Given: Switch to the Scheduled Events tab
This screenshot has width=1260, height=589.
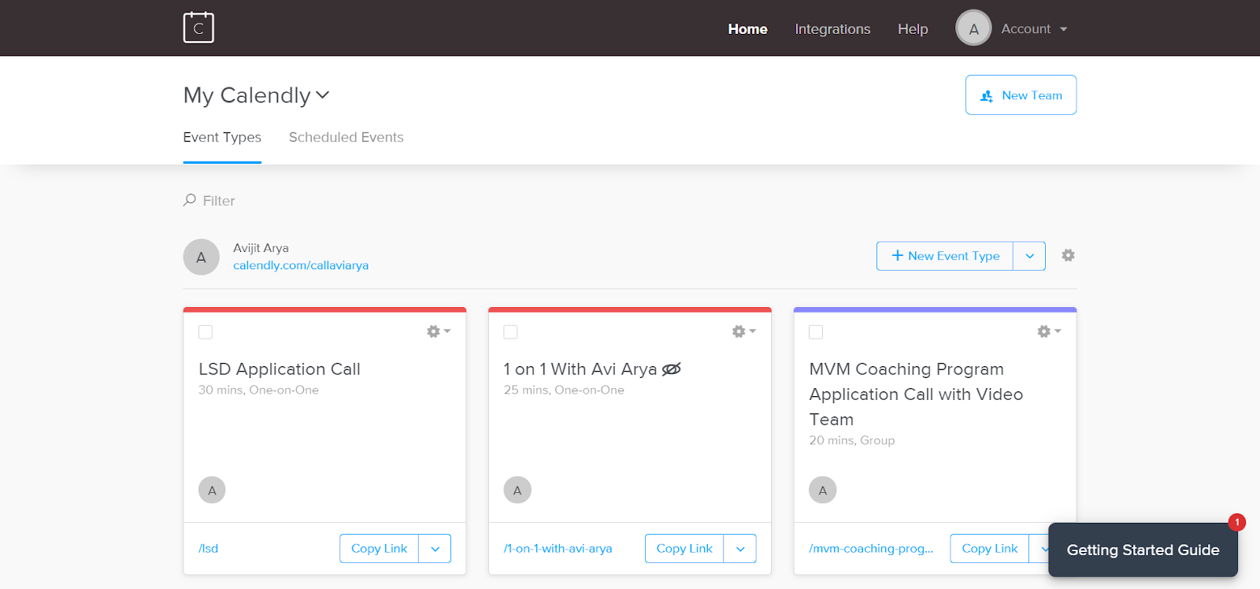Looking at the screenshot, I should coord(346,137).
